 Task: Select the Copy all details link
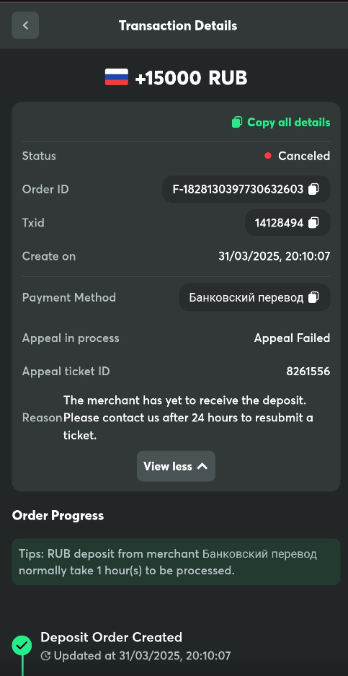click(281, 123)
